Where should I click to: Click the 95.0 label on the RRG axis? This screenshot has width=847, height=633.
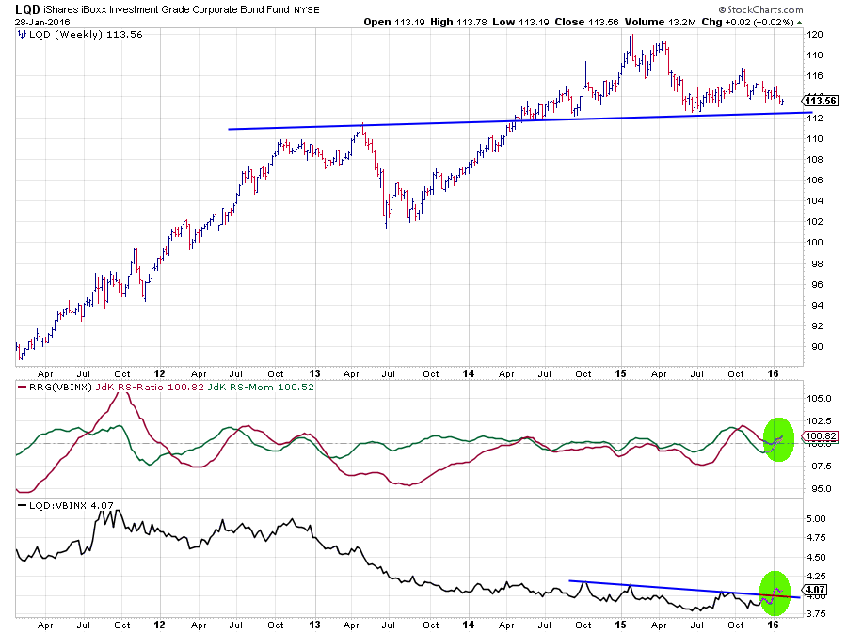click(x=821, y=489)
